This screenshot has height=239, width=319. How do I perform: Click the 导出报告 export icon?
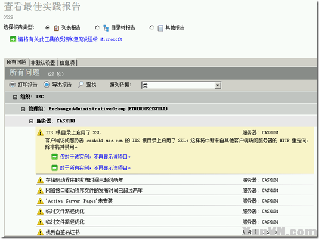coord(47,85)
